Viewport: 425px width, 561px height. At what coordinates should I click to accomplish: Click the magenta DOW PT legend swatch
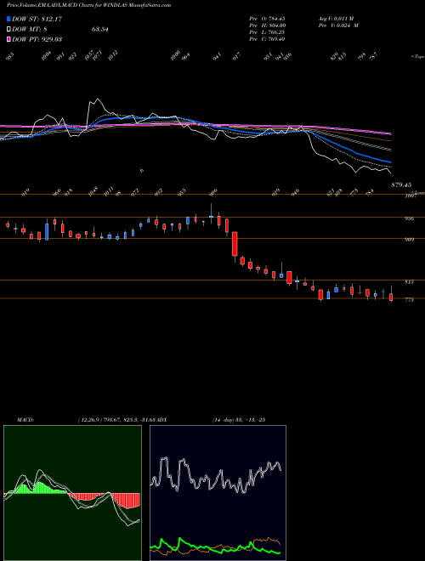coord(8,39)
